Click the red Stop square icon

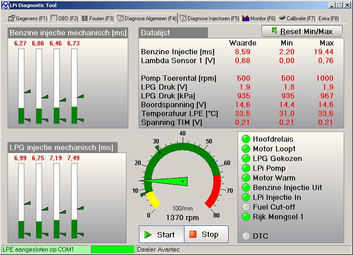(193, 234)
